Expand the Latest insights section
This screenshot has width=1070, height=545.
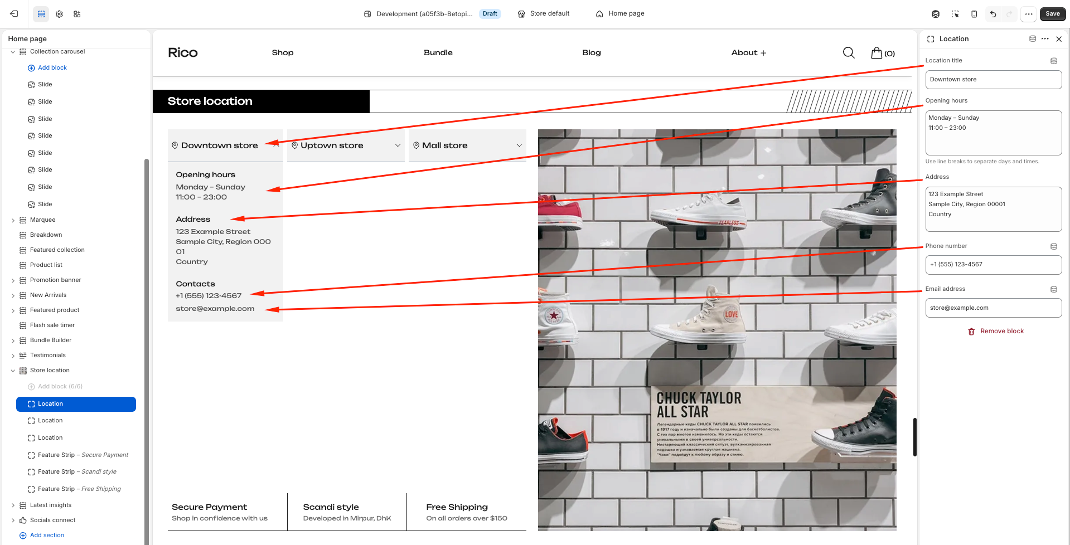(x=13, y=505)
